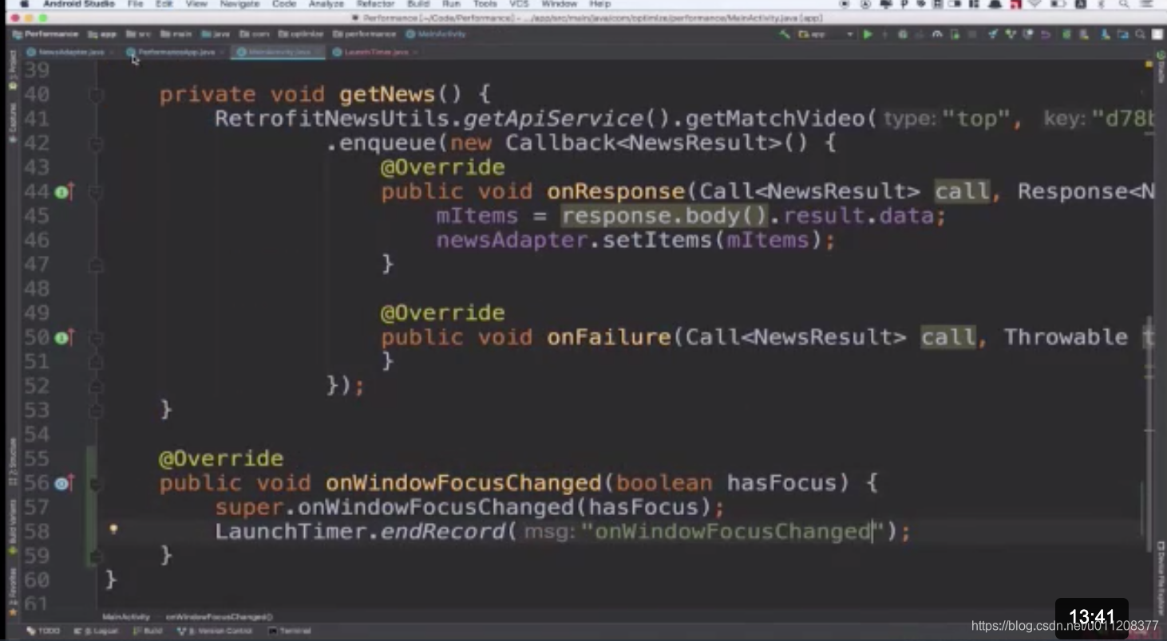The width and height of the screenshot is (1167, 641).
Task: Click Performance in the navigation breadcrumb
Action: [x=45, y=34]
